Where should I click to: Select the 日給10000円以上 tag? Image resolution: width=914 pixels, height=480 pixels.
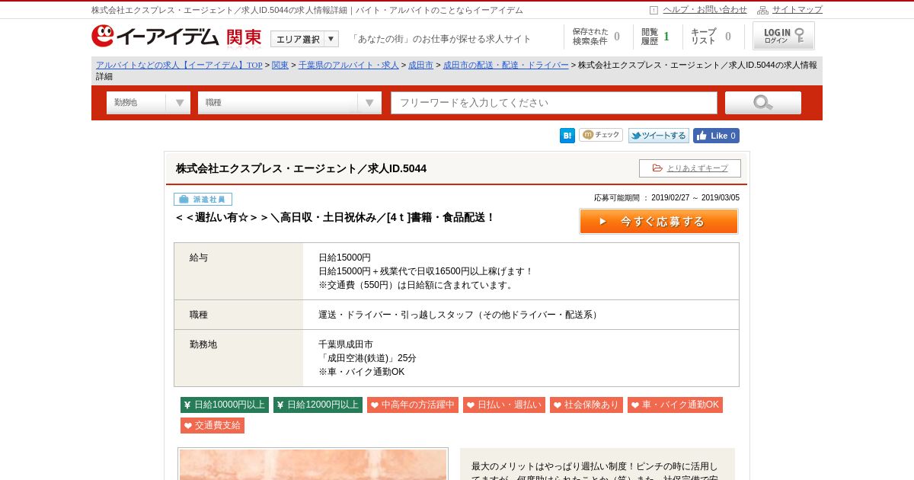[225, 405]
